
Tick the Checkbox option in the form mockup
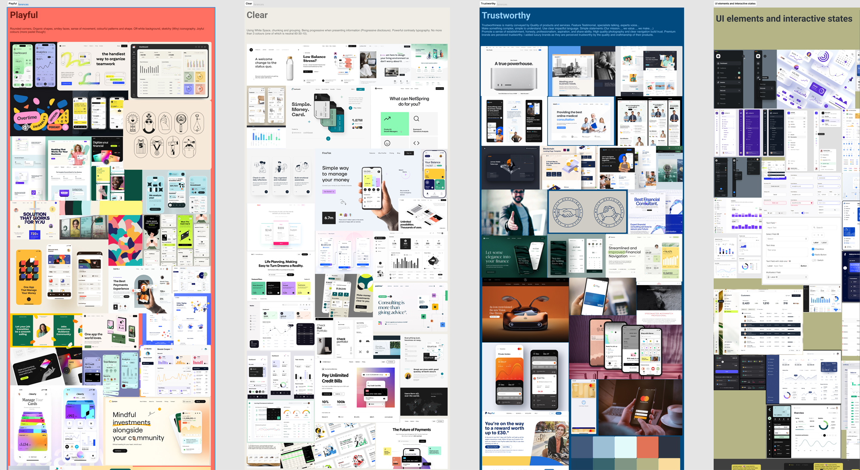point(813,249)
